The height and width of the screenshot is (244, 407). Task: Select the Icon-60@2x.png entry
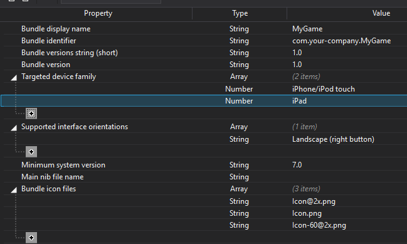click(x=319, y=225)
